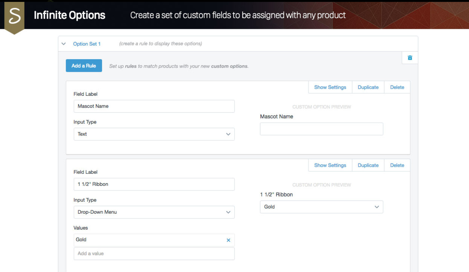Delete the option set via trash icon
This screenshot has height=272, width=469.
point(410,58)
